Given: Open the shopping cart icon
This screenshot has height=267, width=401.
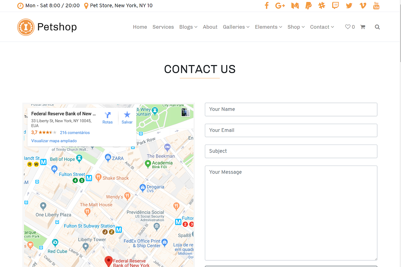Looking at the screenshot, I should 363,27.
